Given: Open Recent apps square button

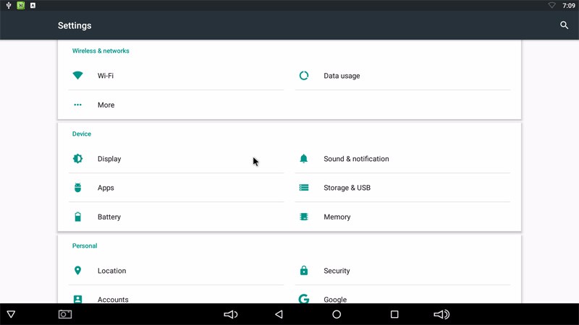Looking at the screenshot, I should pos(394,314).
